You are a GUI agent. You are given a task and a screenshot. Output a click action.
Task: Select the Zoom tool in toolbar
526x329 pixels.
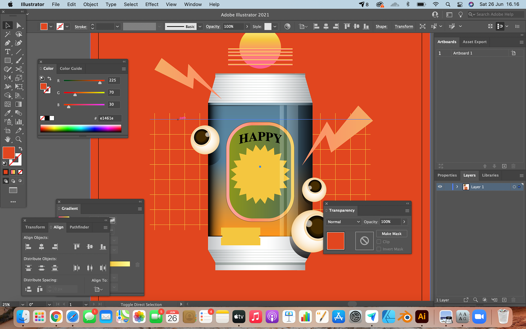(x=18, y=140)
